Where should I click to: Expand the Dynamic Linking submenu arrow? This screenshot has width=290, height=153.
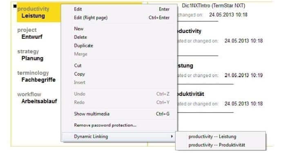(172, 136)
